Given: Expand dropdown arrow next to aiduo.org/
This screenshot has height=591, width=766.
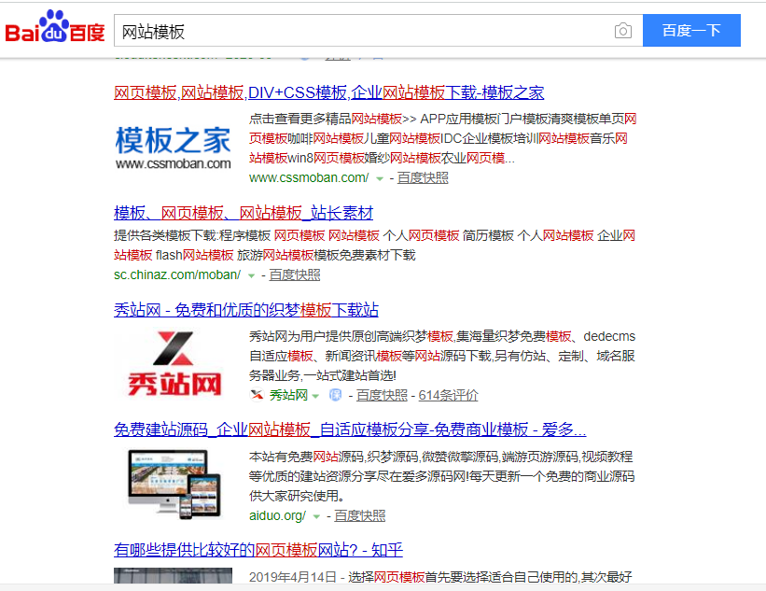Looking at the screenshot, I should pos(316,516).
